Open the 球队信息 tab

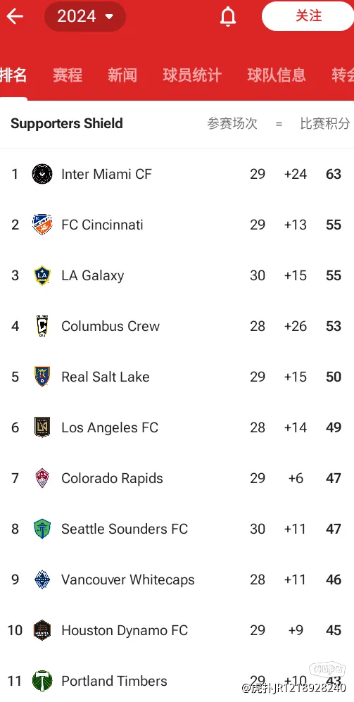277,75
